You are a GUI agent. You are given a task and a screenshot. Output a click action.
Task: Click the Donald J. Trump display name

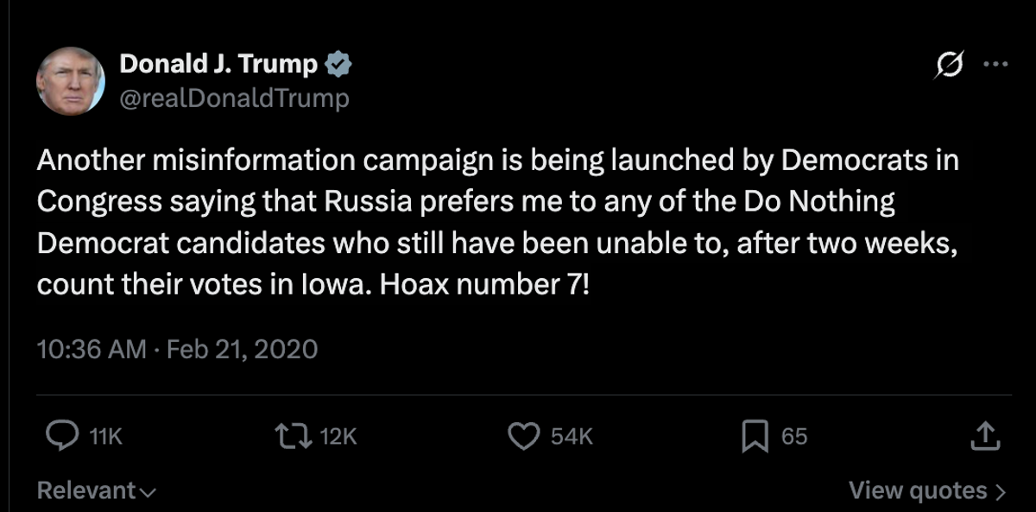pos(218,63)
